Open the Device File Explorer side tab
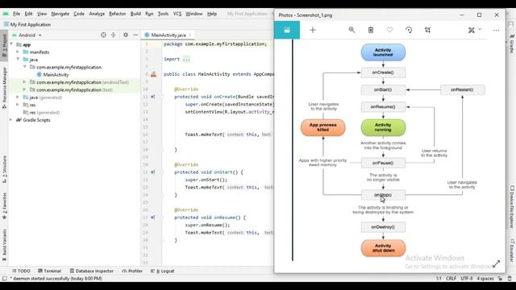The image size is (516, 290). 512,207
